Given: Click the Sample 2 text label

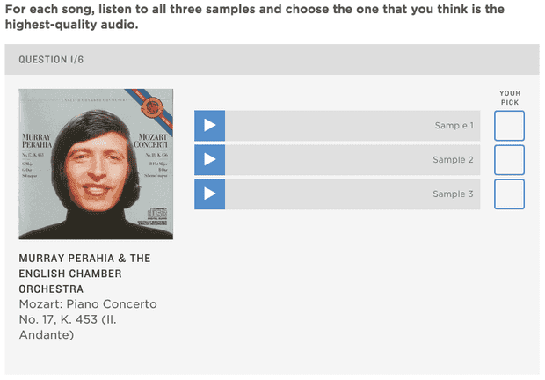Looking at the screenshot, I should (454, 160).
